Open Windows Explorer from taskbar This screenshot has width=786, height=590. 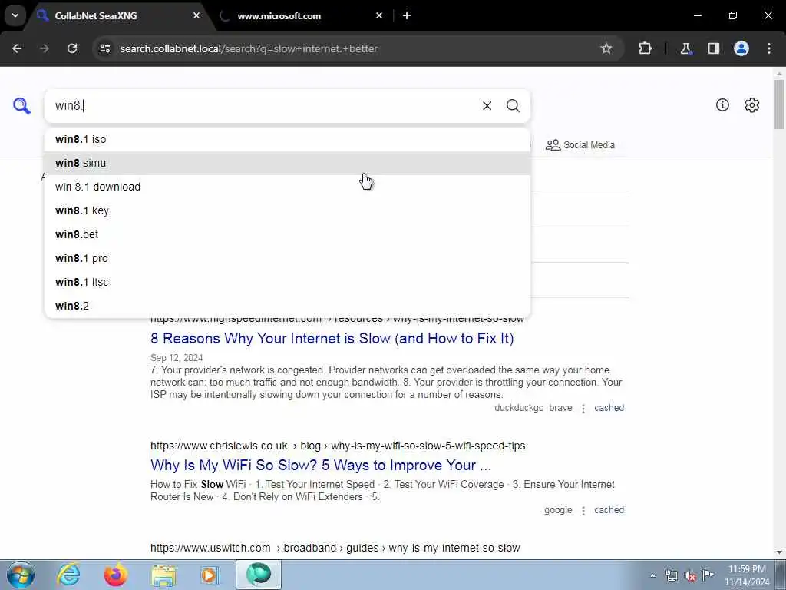click(163, 575)
